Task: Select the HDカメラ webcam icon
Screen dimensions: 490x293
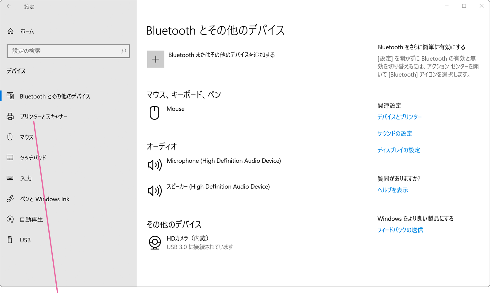Action: click(155, 242)
